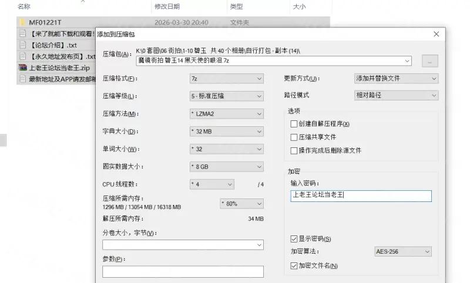The image size is (470, 283).
Task: Open the 更新方式 dropdown
Action: (x=395, y=79)
